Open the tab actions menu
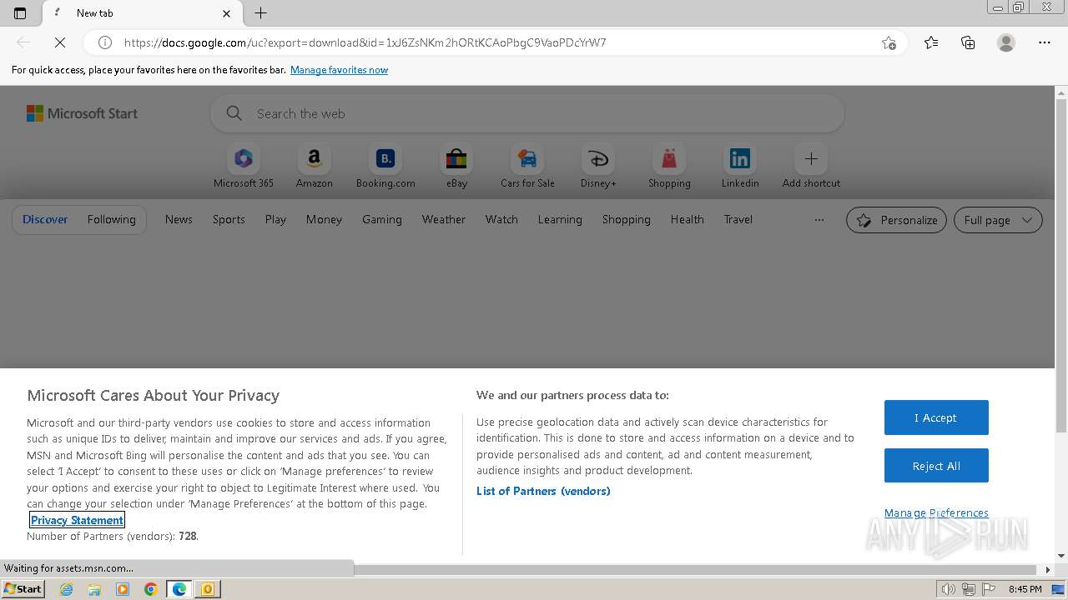Image resolution: width=1068 pixels, height=600 pixels. tap(20, 12)
